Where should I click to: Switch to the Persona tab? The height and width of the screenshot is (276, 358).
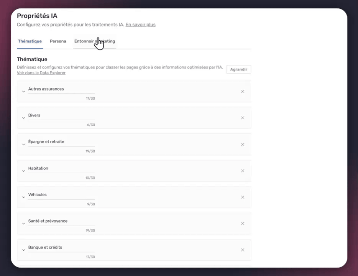58,41
